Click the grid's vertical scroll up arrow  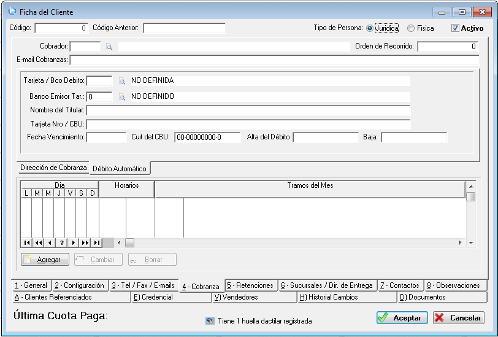(470, 187)
